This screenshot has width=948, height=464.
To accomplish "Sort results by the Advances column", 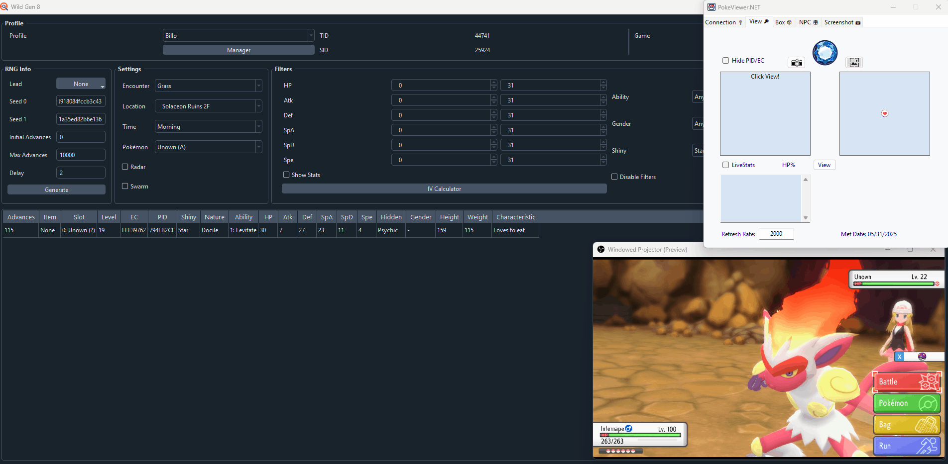I will point(21,217).
